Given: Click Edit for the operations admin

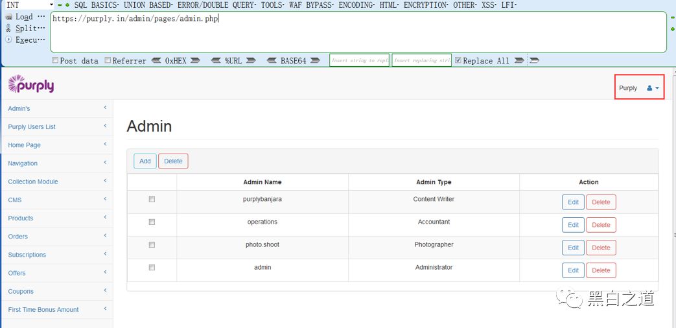Looking at the screenshot, I should pos(572,225).
